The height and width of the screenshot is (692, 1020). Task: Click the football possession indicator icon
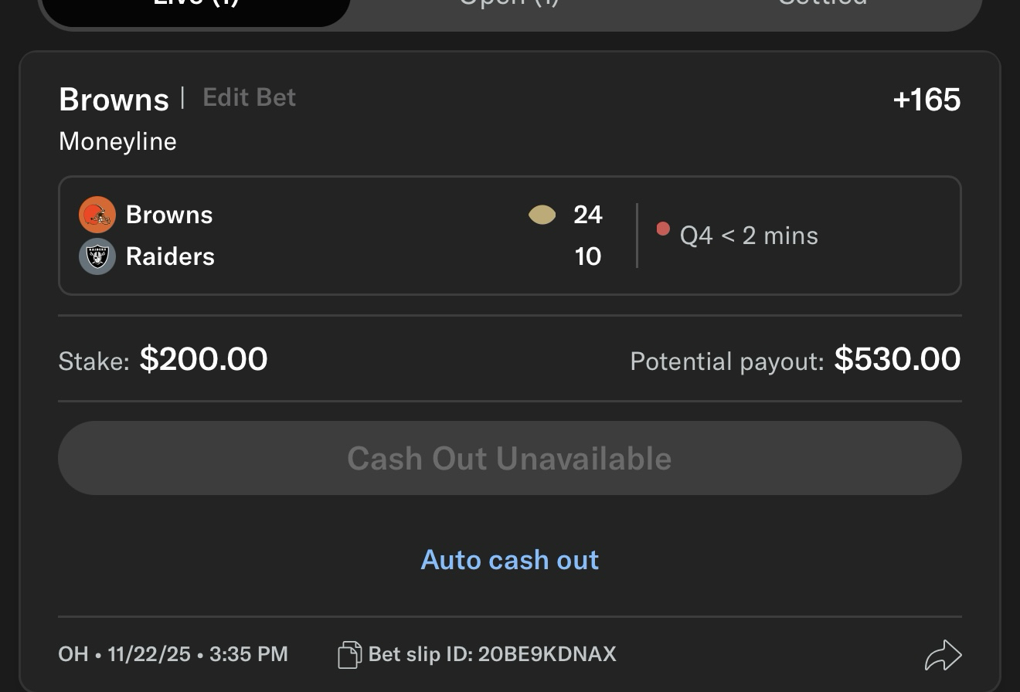point(542,215)
